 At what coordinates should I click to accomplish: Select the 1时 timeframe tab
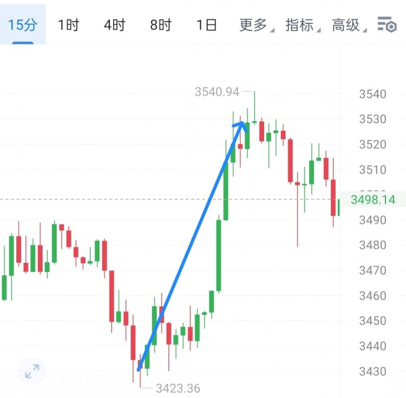pos(69,25)
